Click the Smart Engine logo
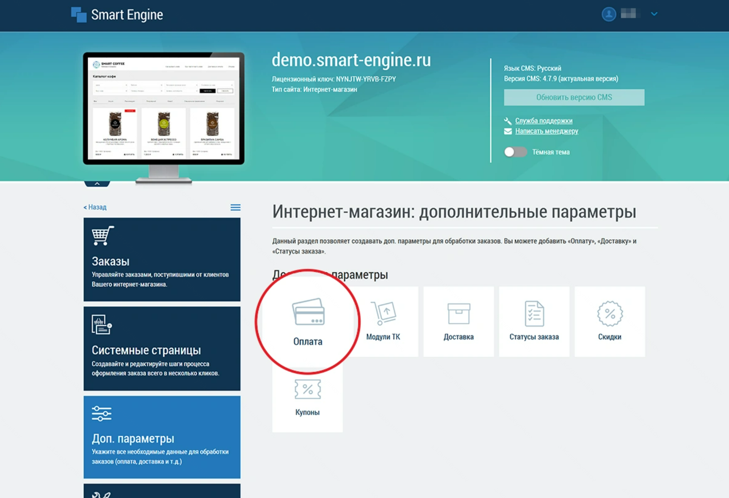 pos(117,15)
